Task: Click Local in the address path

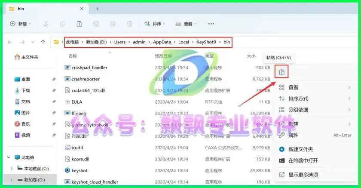Action: (184, 42)
